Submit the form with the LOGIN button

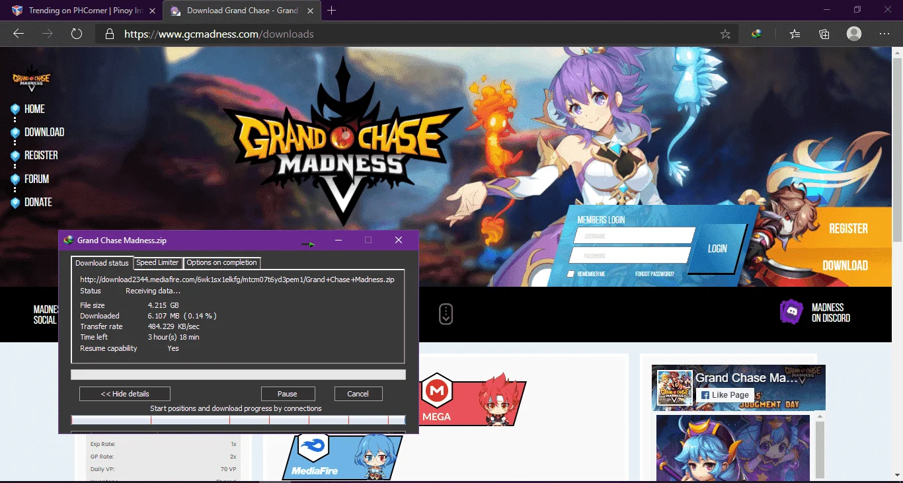coord(717,248)
